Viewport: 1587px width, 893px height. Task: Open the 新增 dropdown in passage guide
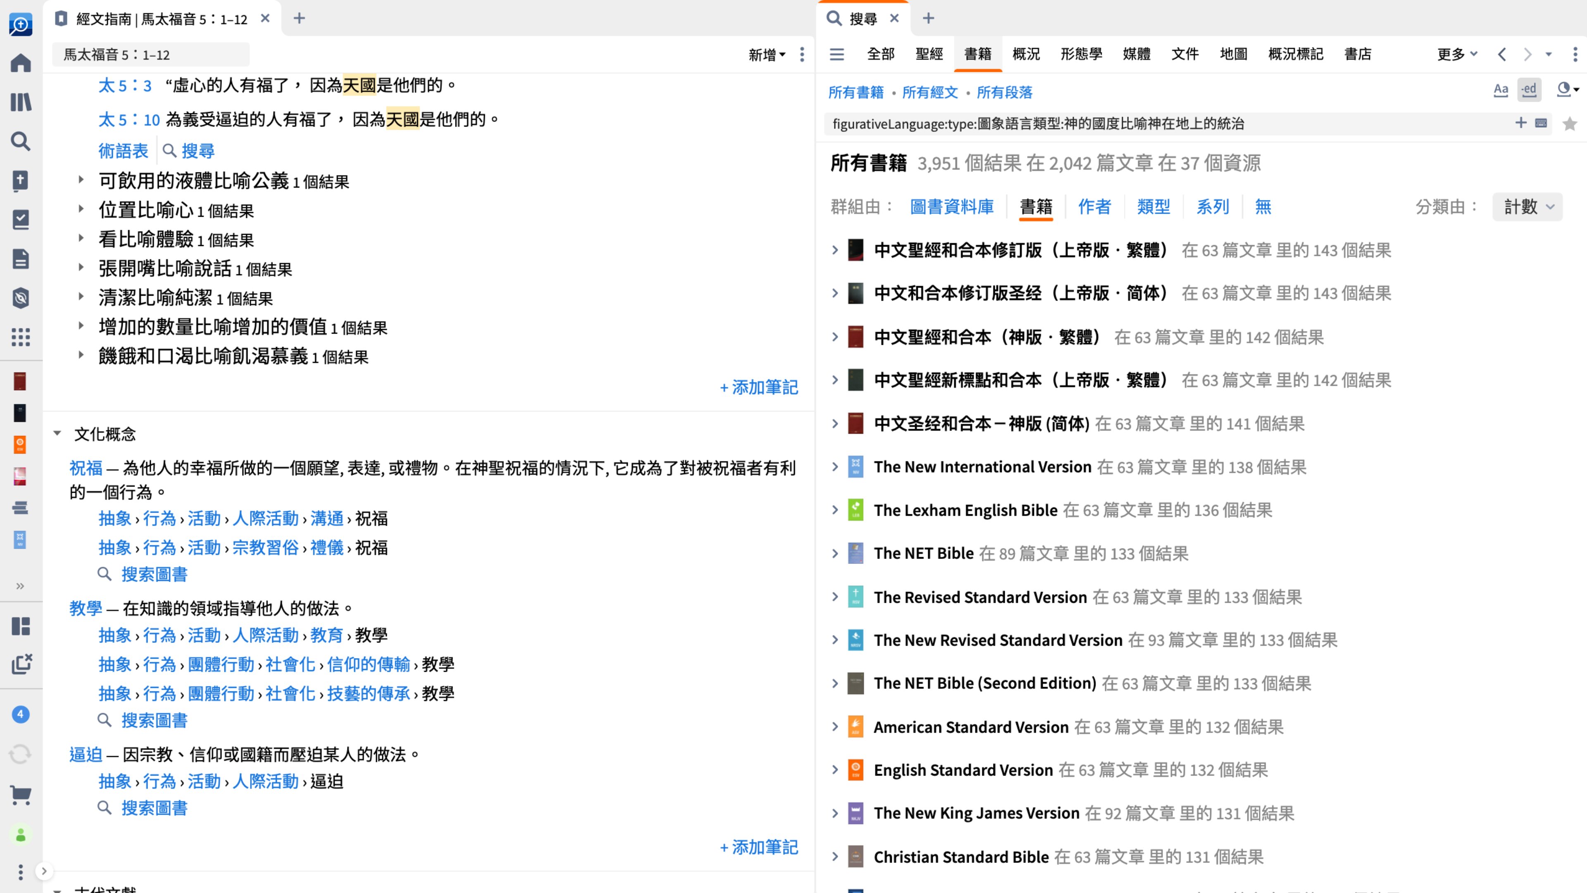(x=767, y=55)
